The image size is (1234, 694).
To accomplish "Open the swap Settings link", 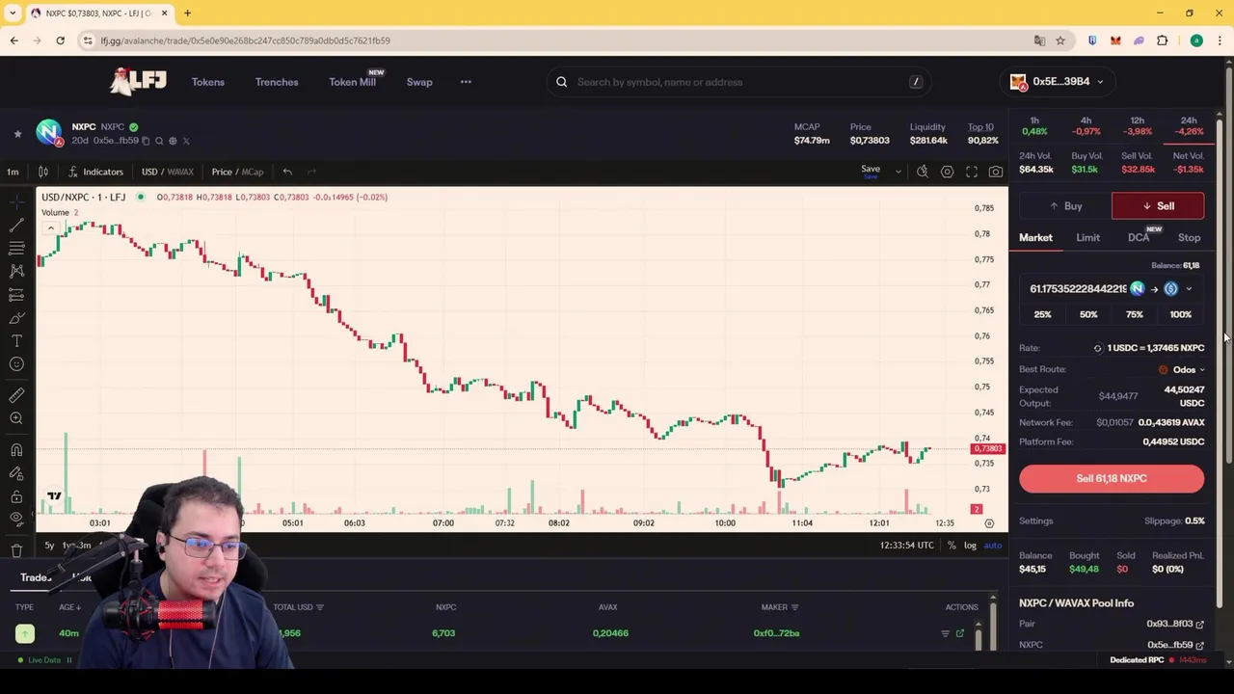I will pyautogui.click(x=1036, y=520).
